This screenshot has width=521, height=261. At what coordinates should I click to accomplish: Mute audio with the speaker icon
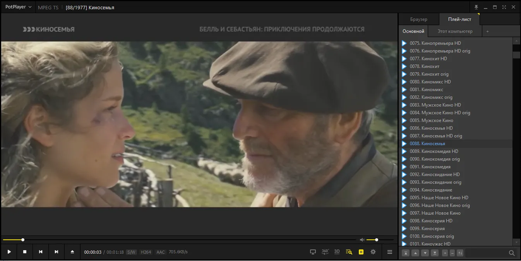click(x=362, y=240)
